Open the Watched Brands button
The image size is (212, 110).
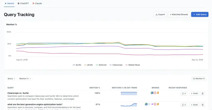[179, 15]
